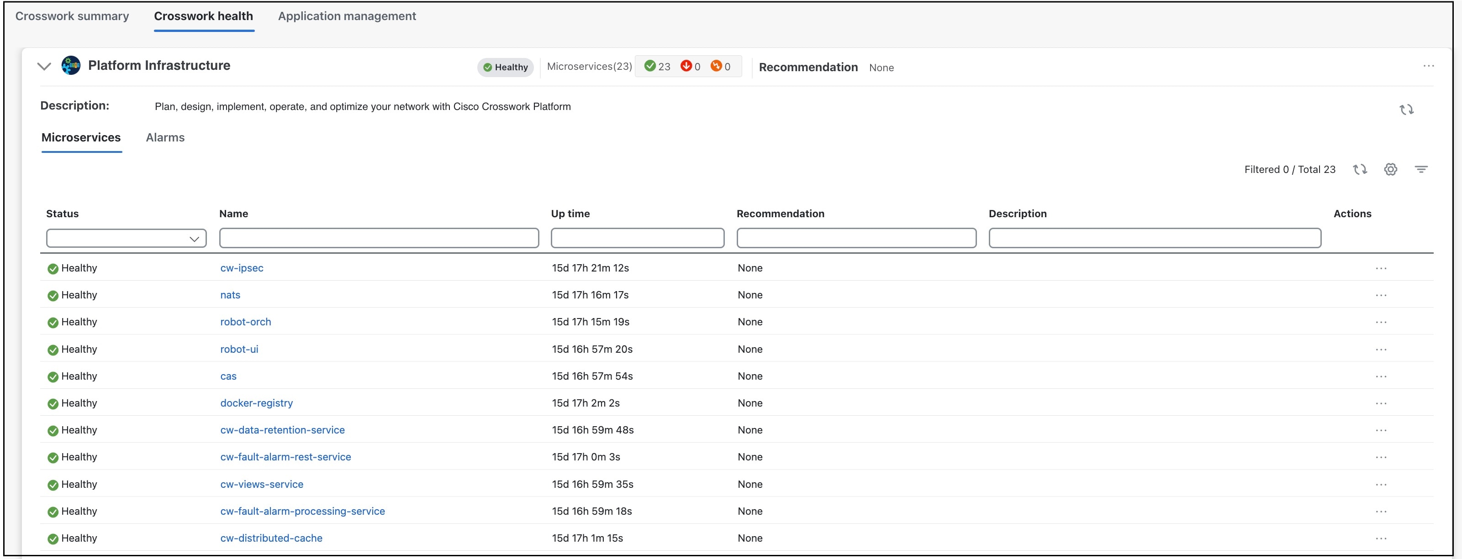
Task: Collapse the Platform Infrastructure section chevron
Action: (44, 66)
